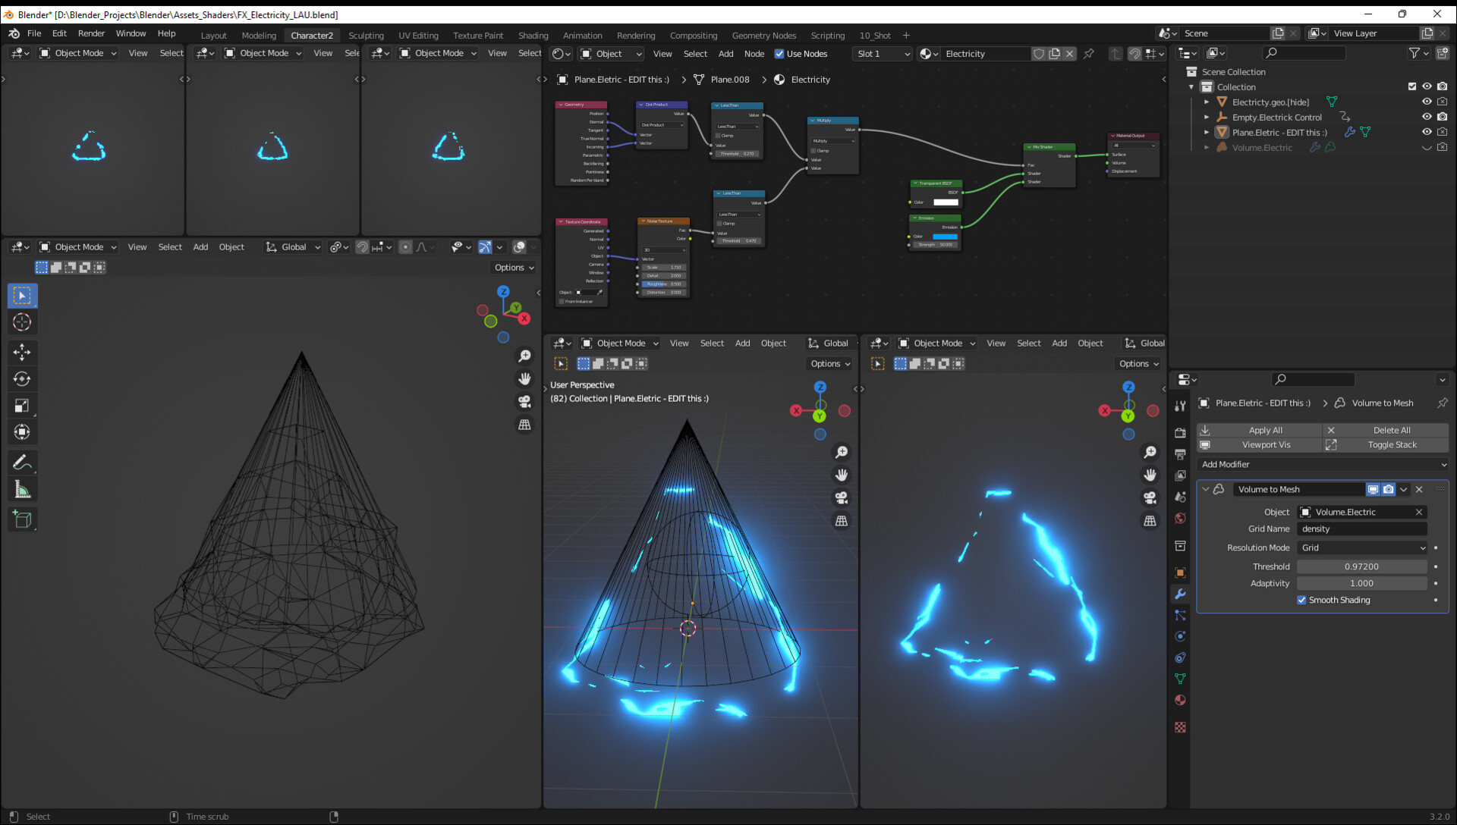This screenshot has height=825, width=1457.
Task: Select the Move tool in left toolbar
Action: click(22, 352)
